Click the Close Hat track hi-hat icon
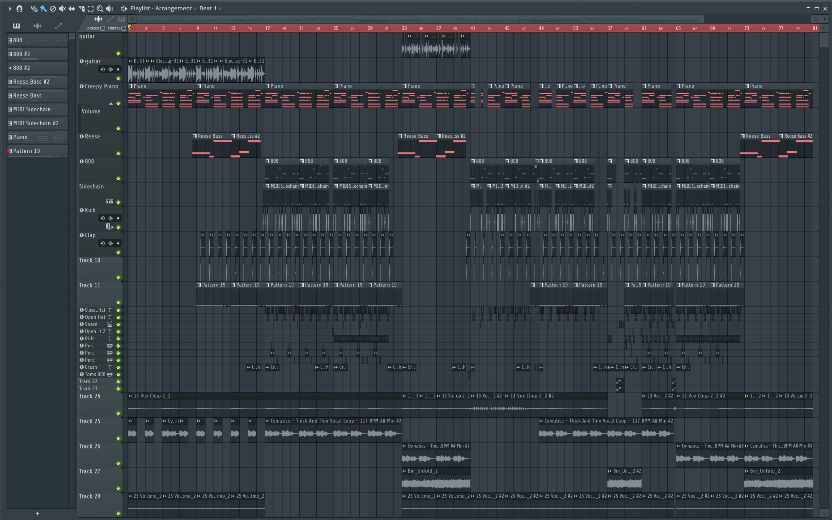The width and height of the screenshot is (832, 520). (110, 310)
